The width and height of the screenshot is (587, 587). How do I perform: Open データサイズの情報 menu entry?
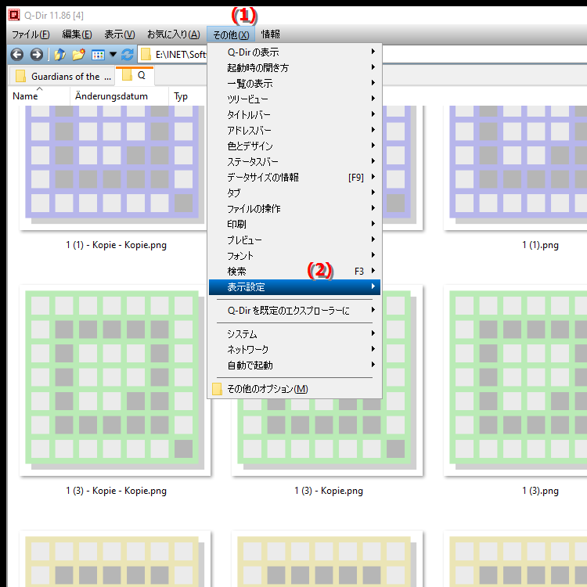[x=294, y=178]
